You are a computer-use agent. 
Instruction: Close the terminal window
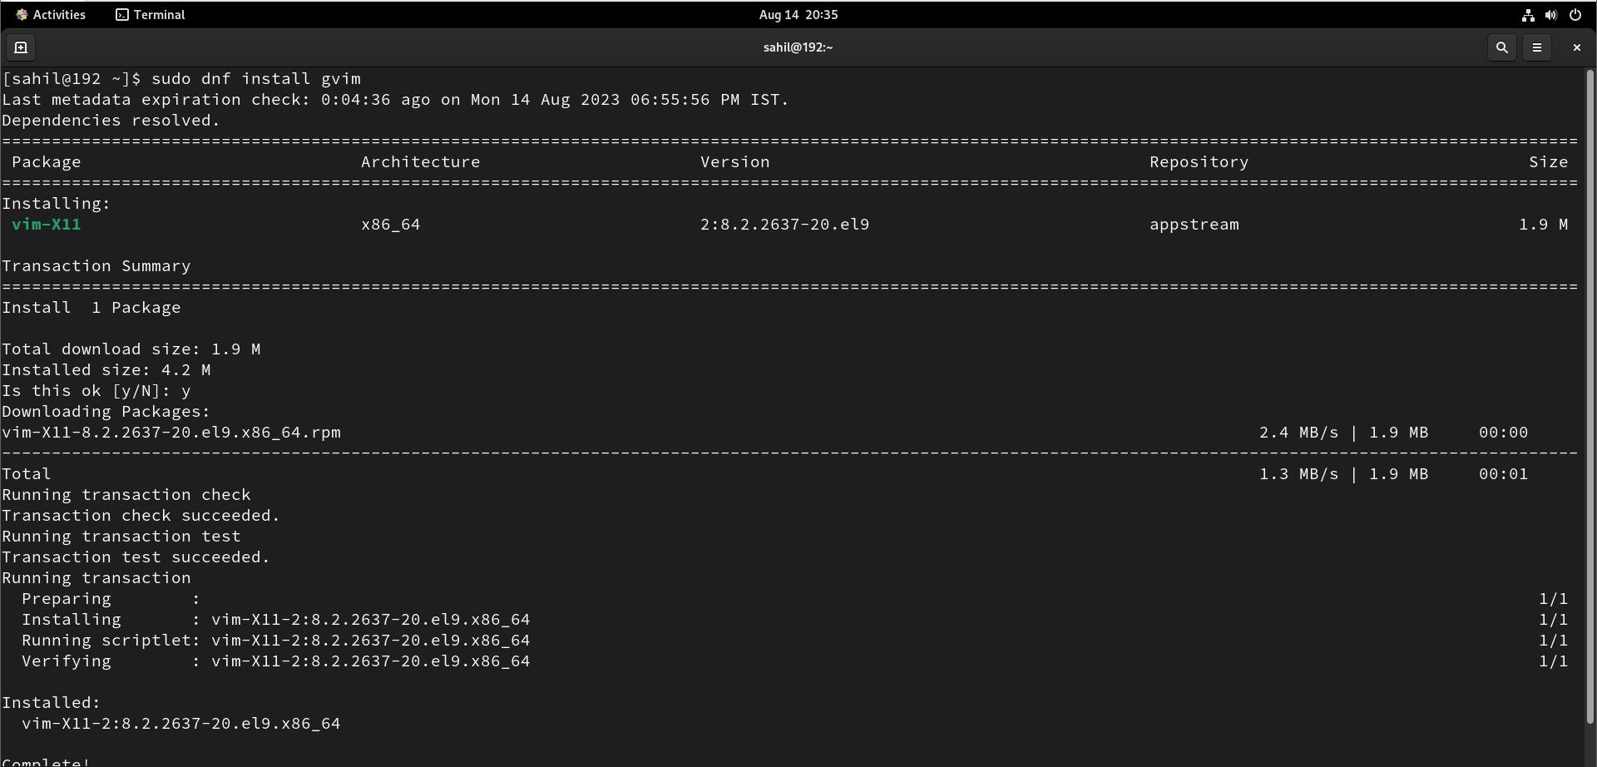click(x=1576, y=47)
